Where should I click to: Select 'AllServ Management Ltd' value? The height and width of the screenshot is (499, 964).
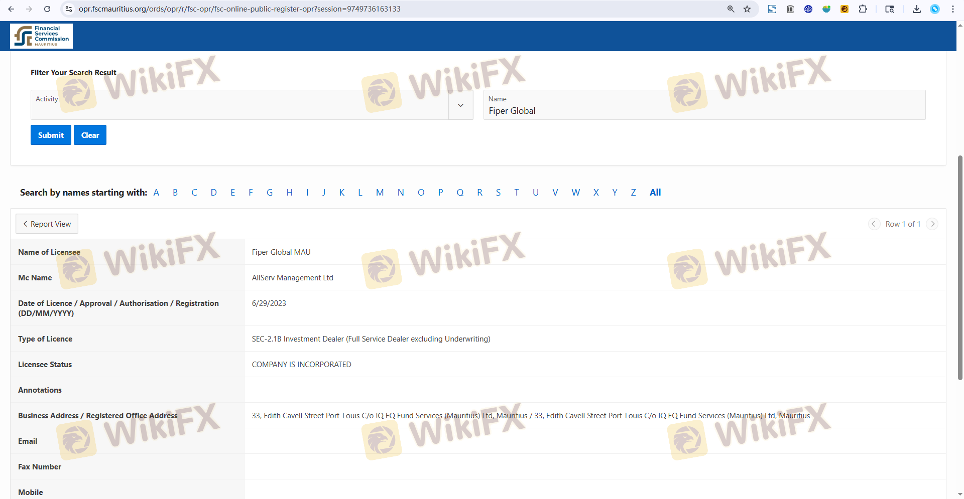pos(293,278)
